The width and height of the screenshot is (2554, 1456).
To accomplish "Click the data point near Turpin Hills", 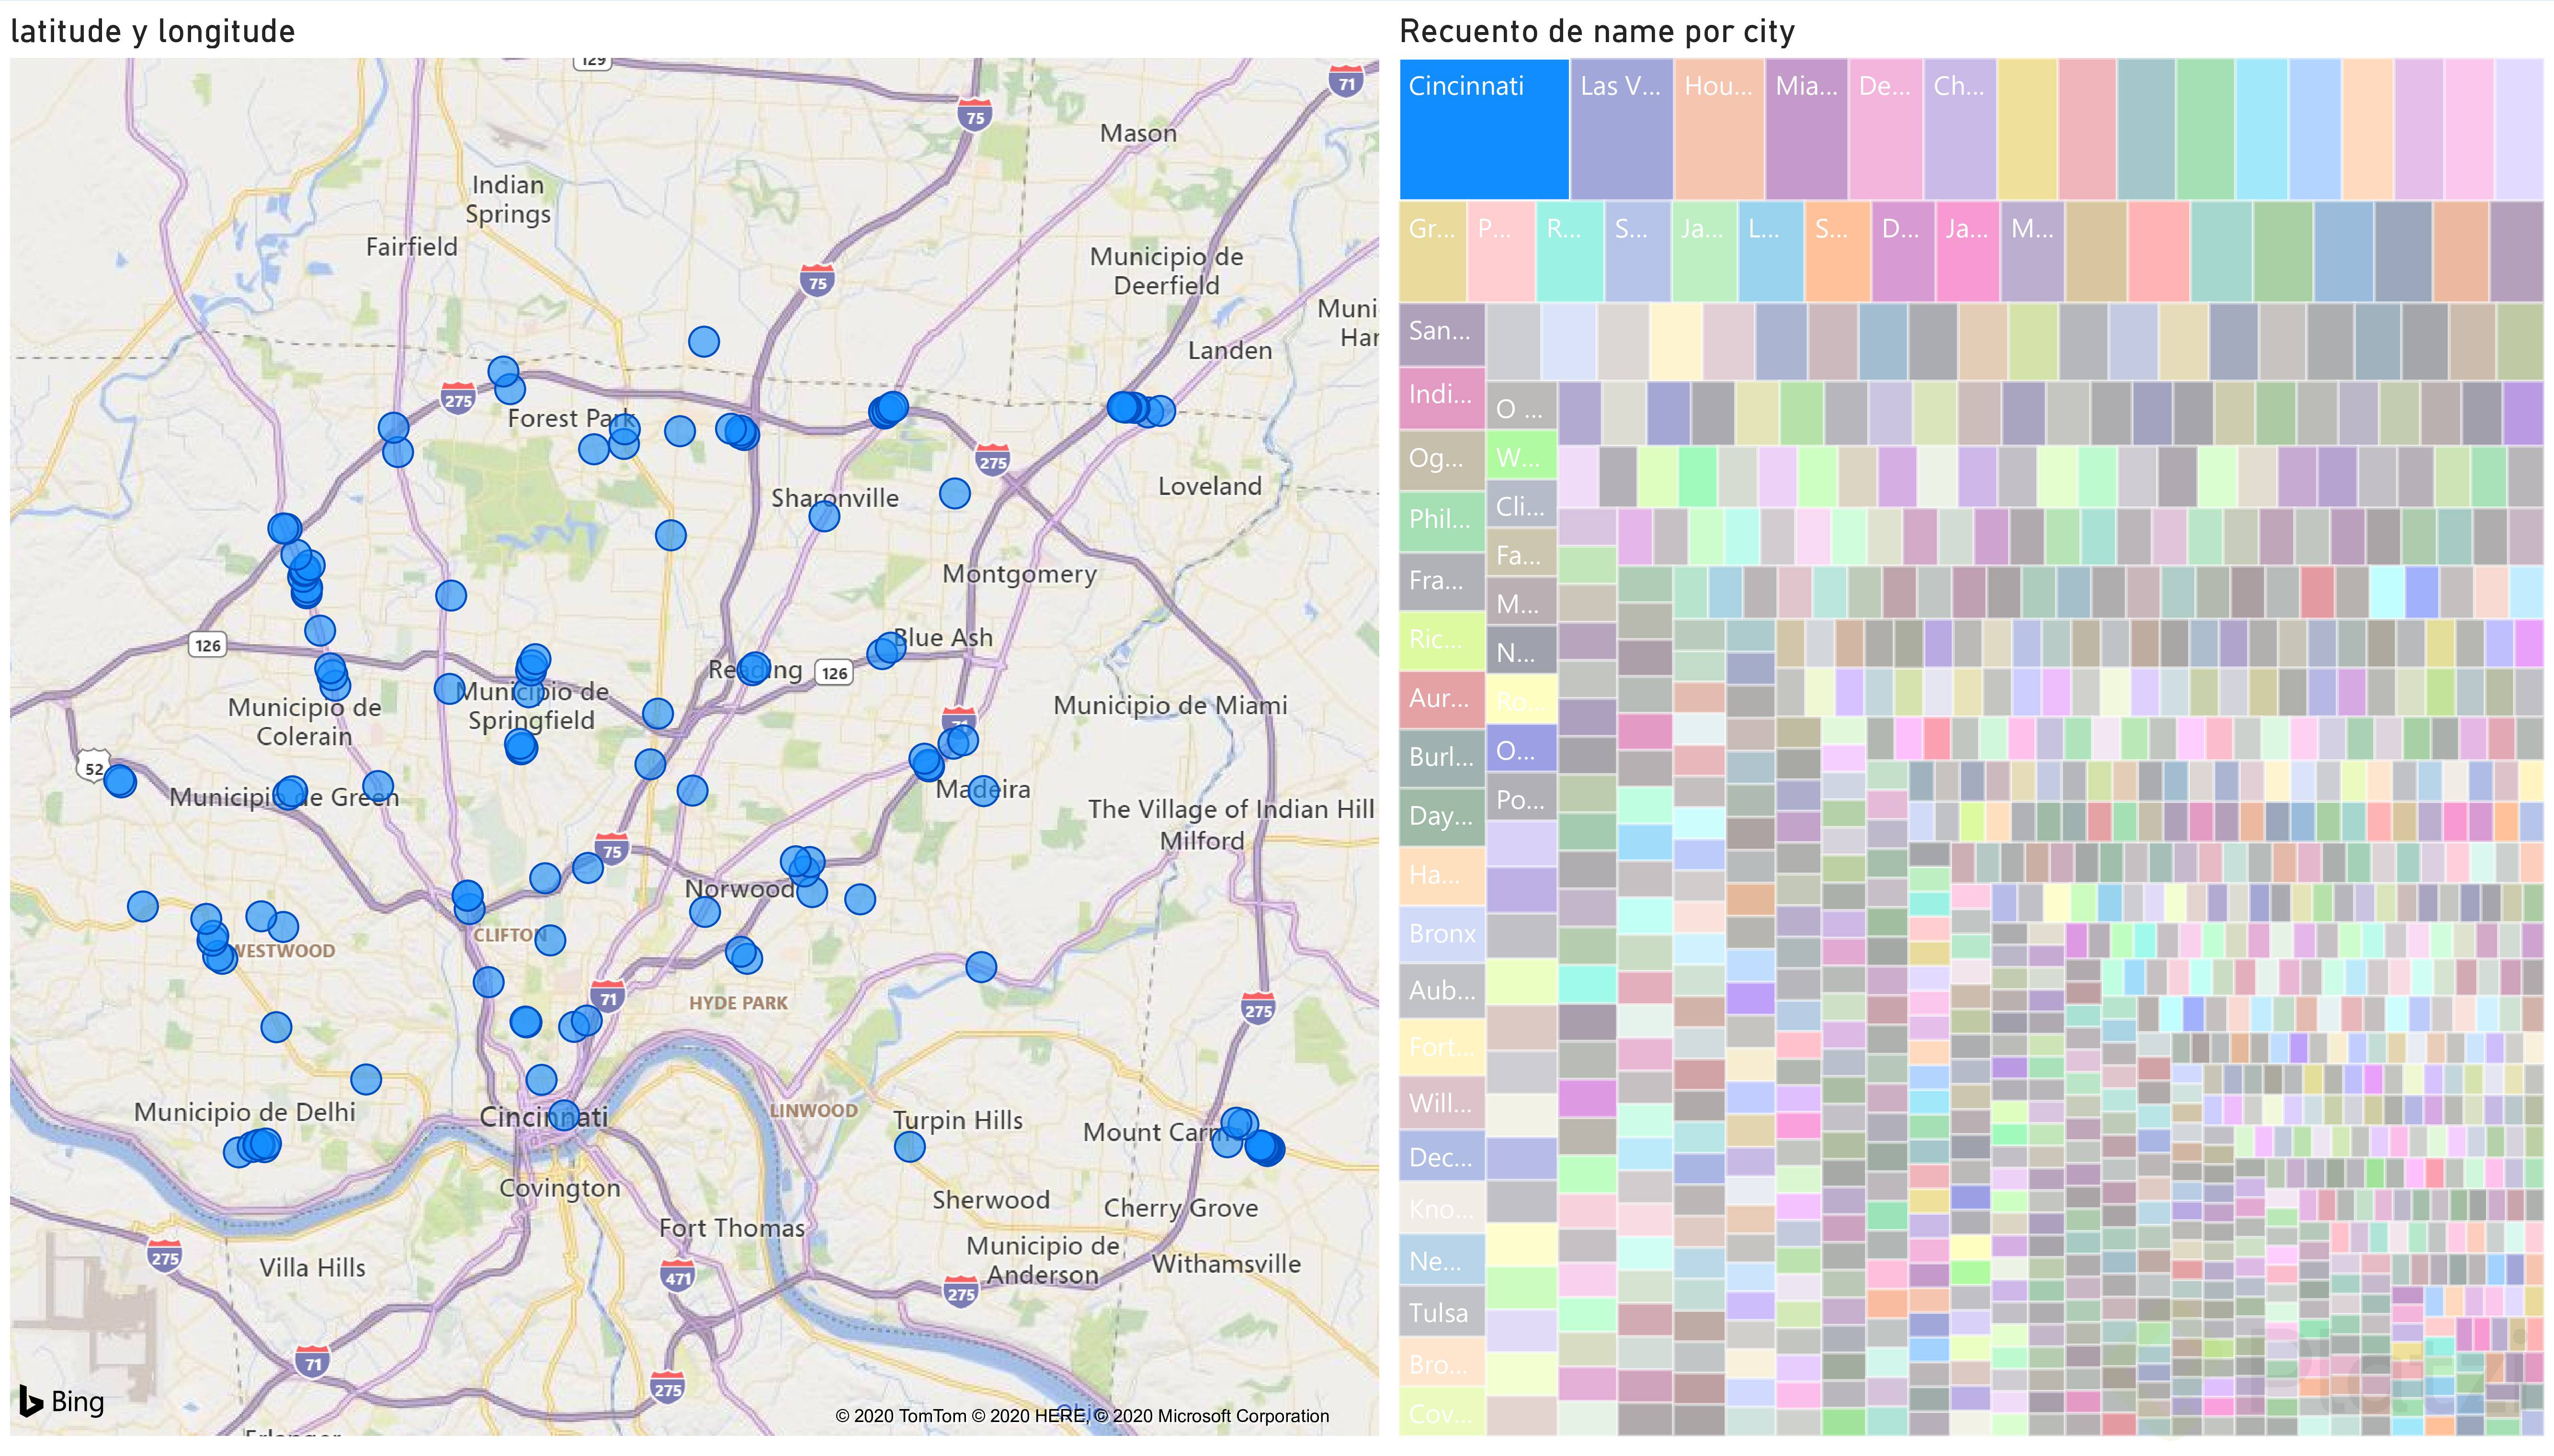I will [x=909, y=1146].
